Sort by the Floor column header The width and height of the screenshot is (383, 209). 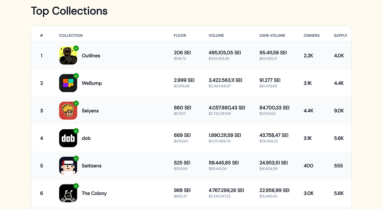point(180,35)
